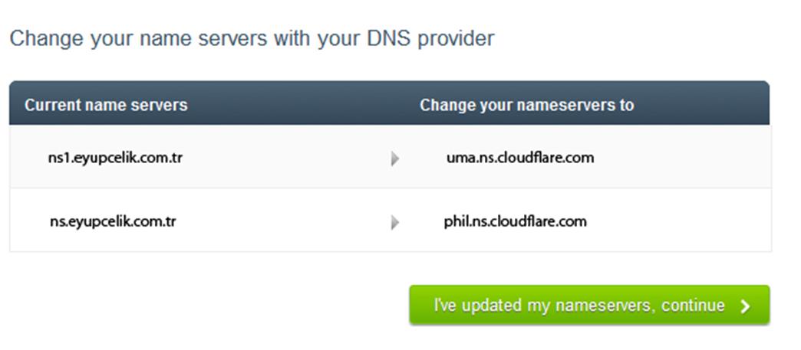Select the ns1.eyupcelik.com.tr name server entry
Viewport: 801px width, 350px height.
(115, 158)
